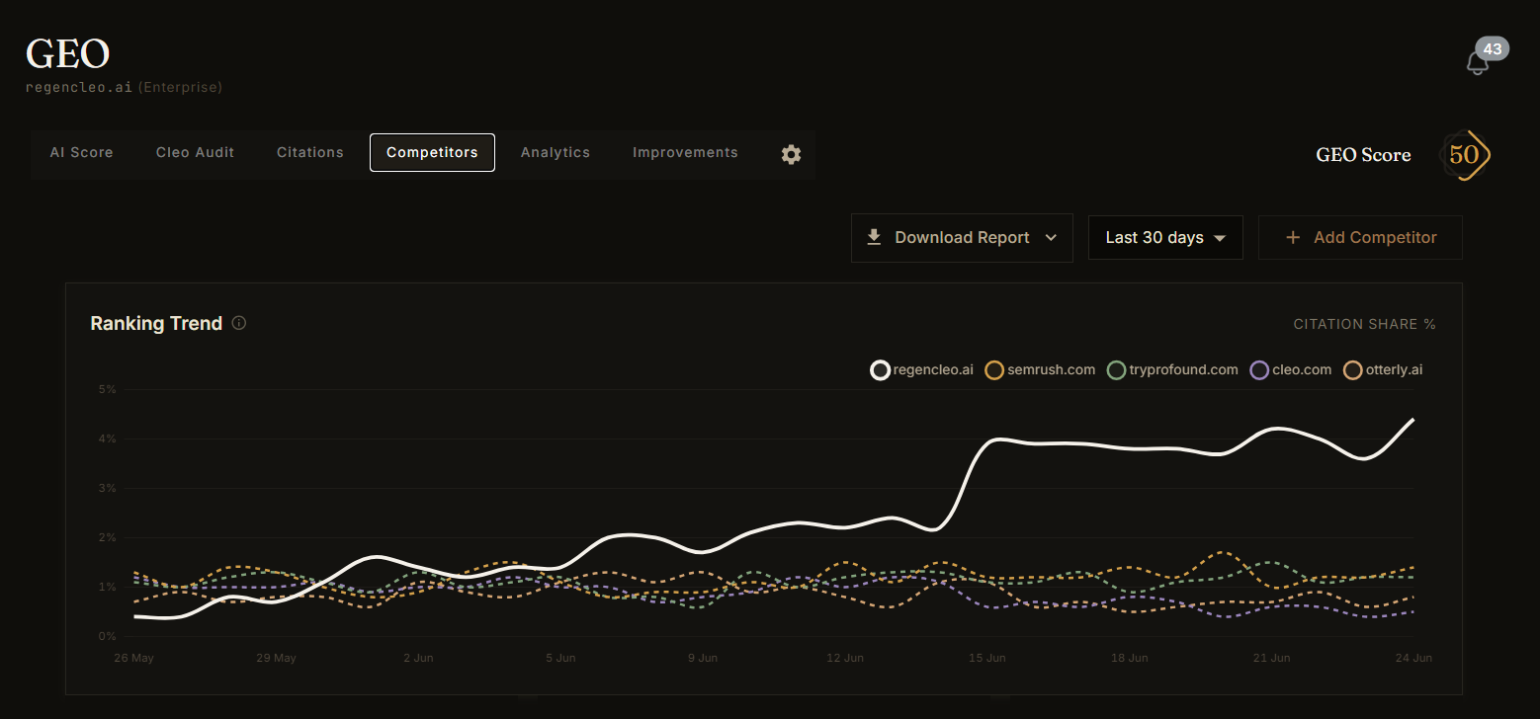Switch to the AI Score tab
The height and width of the screenshot is (719, 1540).
82,153
